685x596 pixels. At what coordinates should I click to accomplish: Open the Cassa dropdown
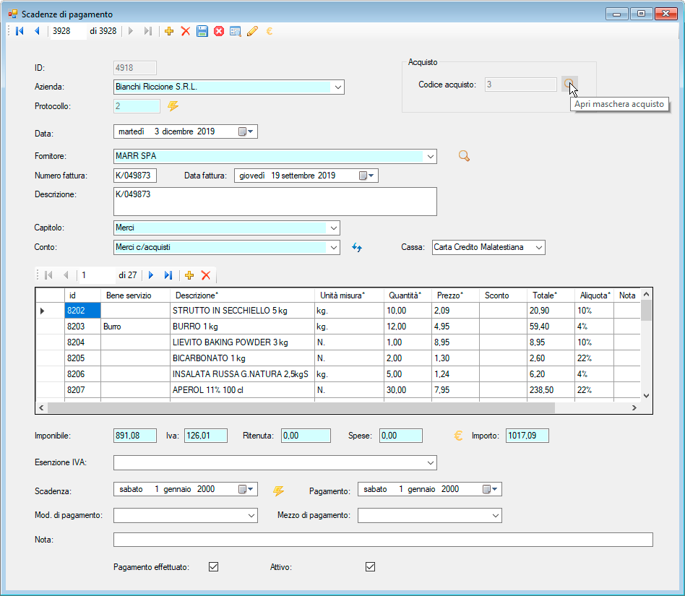click(x=538, y=248)
